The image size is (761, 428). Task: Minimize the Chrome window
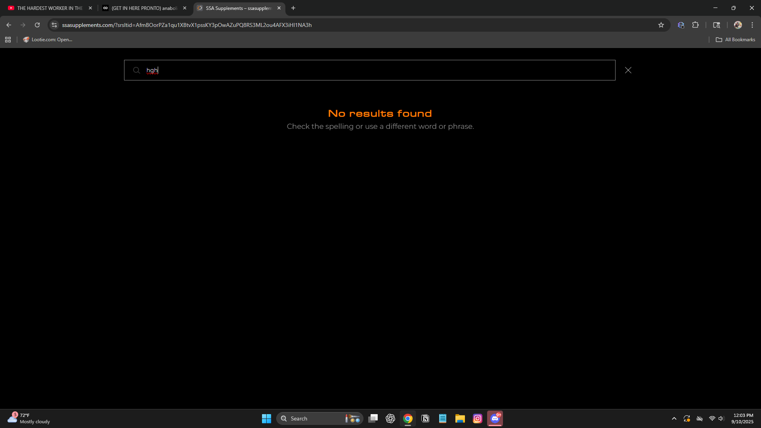click(x=715, y=8)
